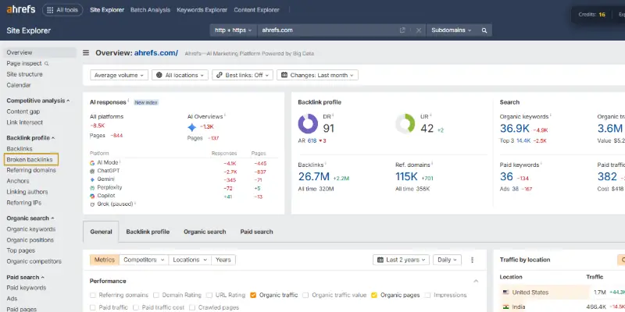Open the chart three-dot options menu
This screenshot has width=625, height=312.
point(473,260)
